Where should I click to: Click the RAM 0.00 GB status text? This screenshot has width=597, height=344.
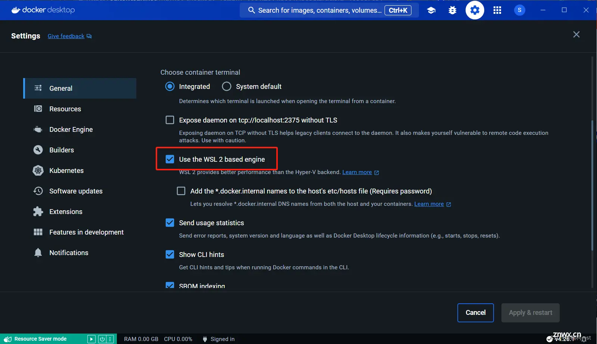tap(141, 339)
